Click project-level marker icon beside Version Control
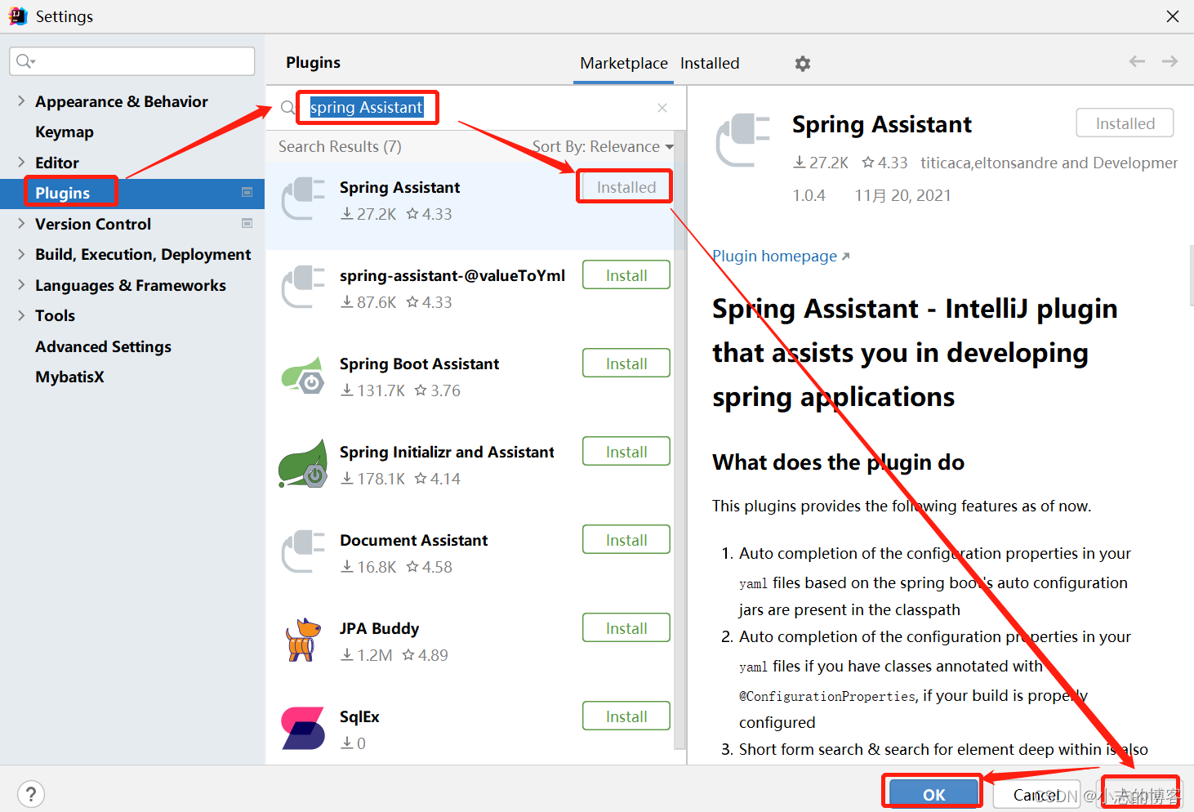The height and width of the screenshot is (812, 1194). (x=247, y=223)
